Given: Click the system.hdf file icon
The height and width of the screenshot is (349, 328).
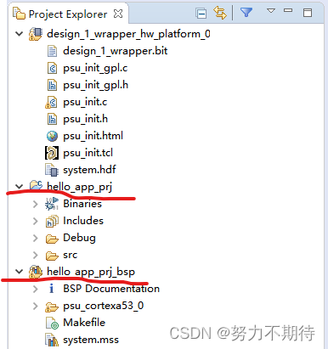Looking at the screenshot, I should point(52,170).
